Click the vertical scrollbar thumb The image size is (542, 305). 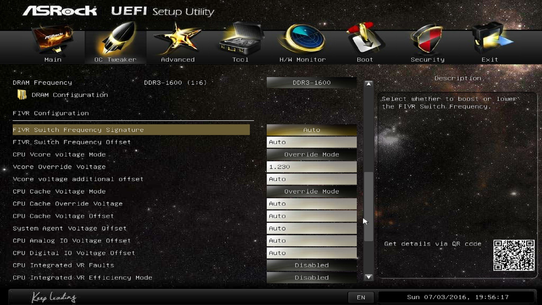368,206
